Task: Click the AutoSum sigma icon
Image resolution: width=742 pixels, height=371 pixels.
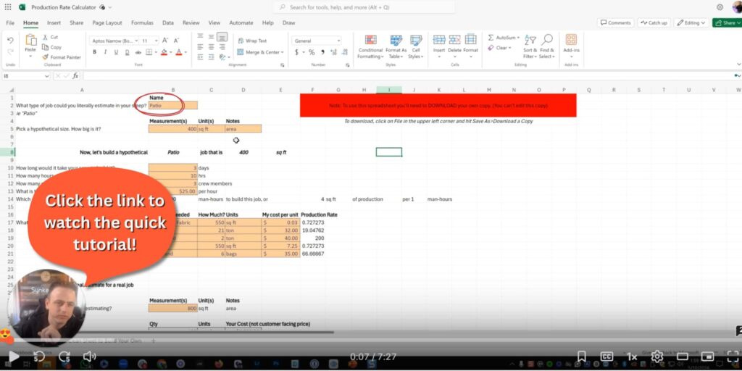Action: click(491, 38)
